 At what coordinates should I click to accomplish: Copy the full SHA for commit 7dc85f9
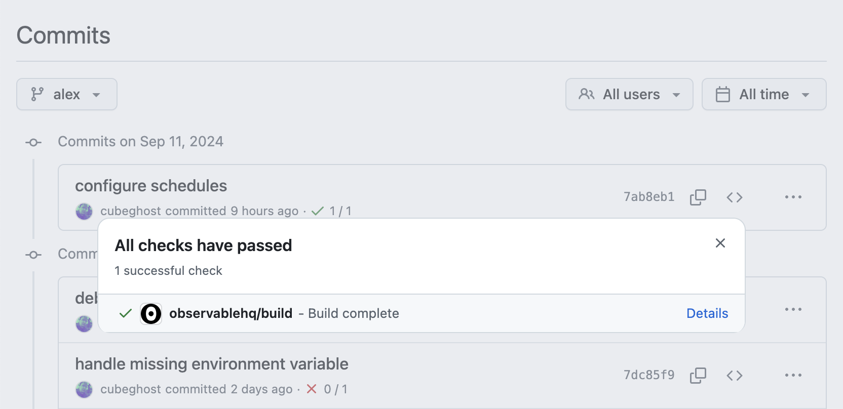[698, 375]
